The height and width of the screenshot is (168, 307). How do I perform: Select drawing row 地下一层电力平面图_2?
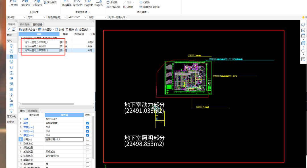pos(39,51)
